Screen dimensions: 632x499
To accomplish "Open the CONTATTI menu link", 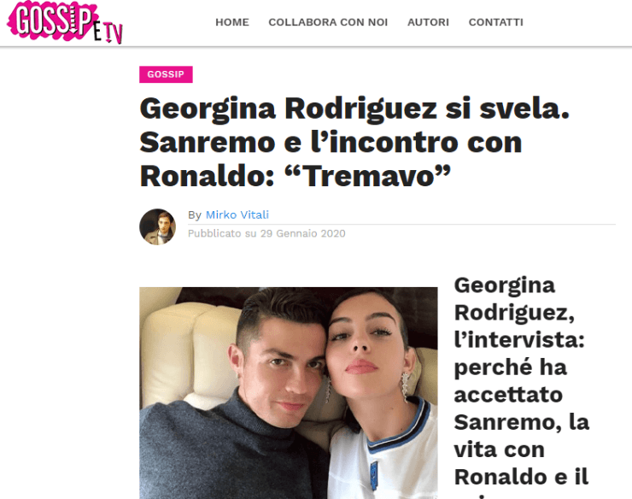I will coord(495,22).
